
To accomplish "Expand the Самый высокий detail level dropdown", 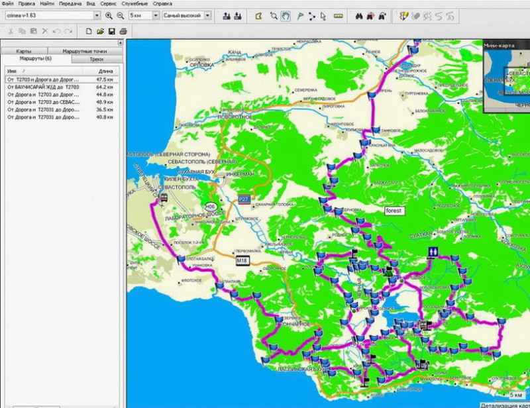I will (207, 15).
